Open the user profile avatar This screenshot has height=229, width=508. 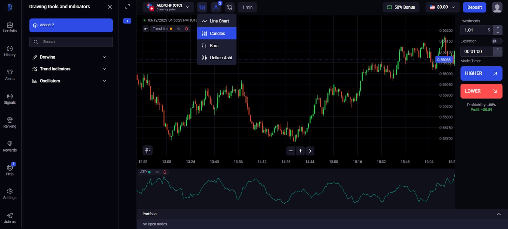(497, 7)
